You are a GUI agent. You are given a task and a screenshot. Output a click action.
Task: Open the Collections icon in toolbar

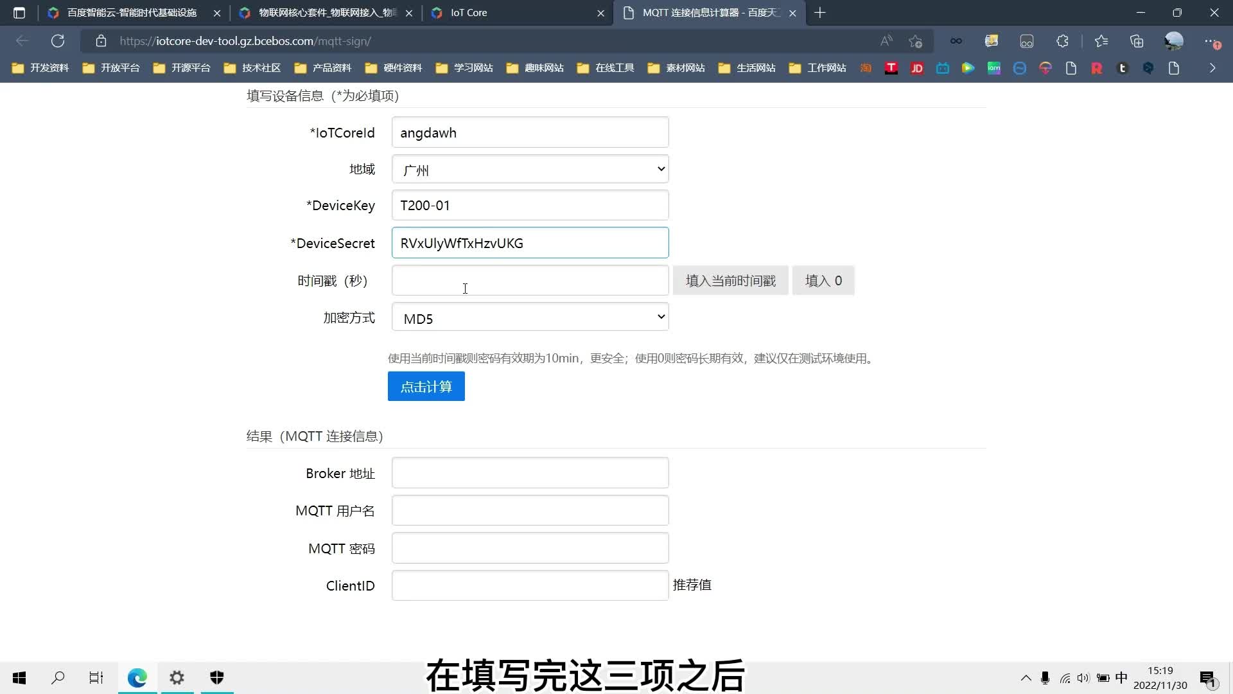click(1137, 41)
